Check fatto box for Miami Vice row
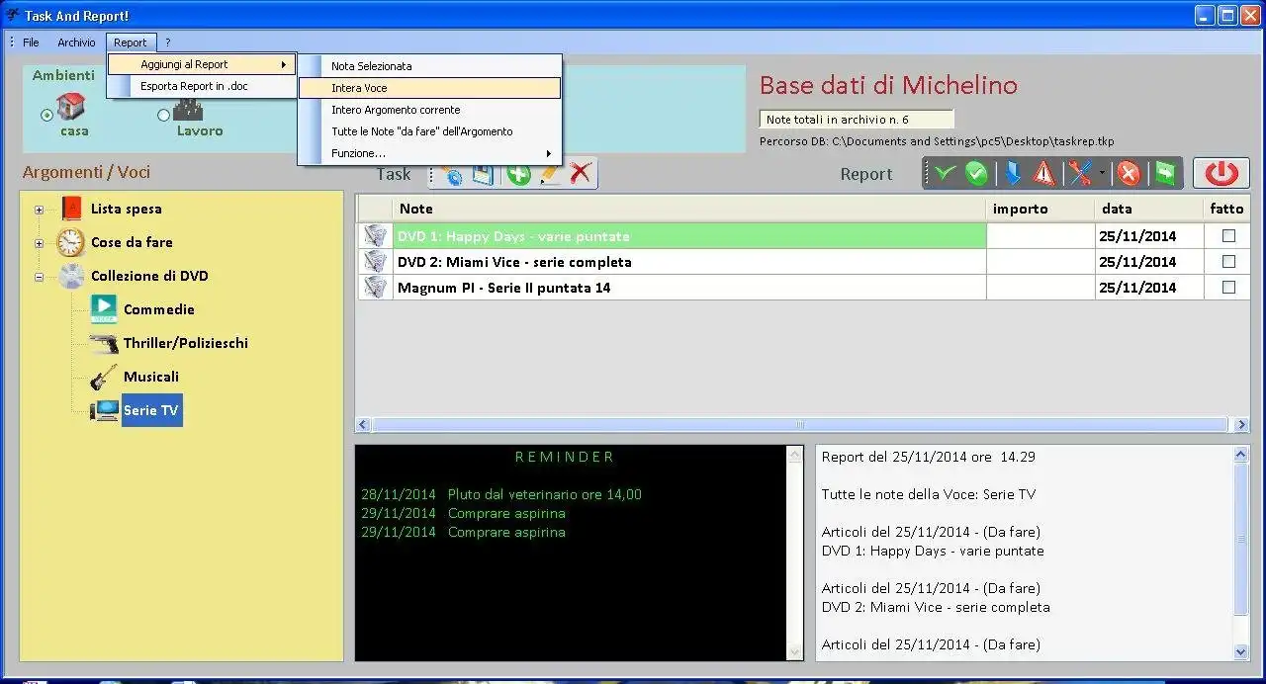Image resolution: width=1266 pixels, height=684 pixels. [x=1228, y=261]
